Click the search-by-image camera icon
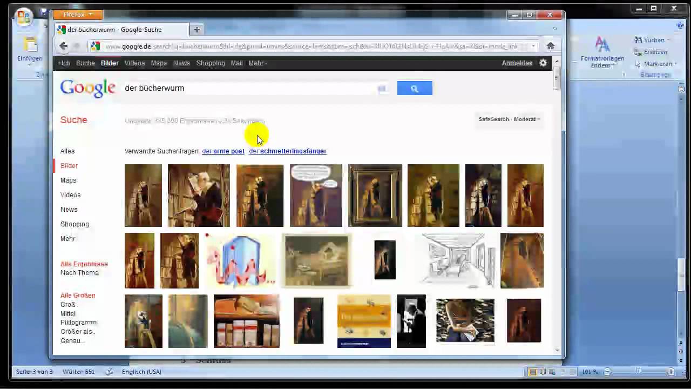This screenshot has width=691, height=389. [x=382, y=89]
